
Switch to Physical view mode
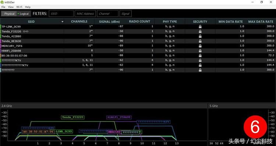coord(9,14)
